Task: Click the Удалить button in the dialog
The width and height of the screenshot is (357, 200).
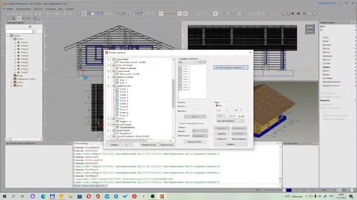Action: coord(222,134)
